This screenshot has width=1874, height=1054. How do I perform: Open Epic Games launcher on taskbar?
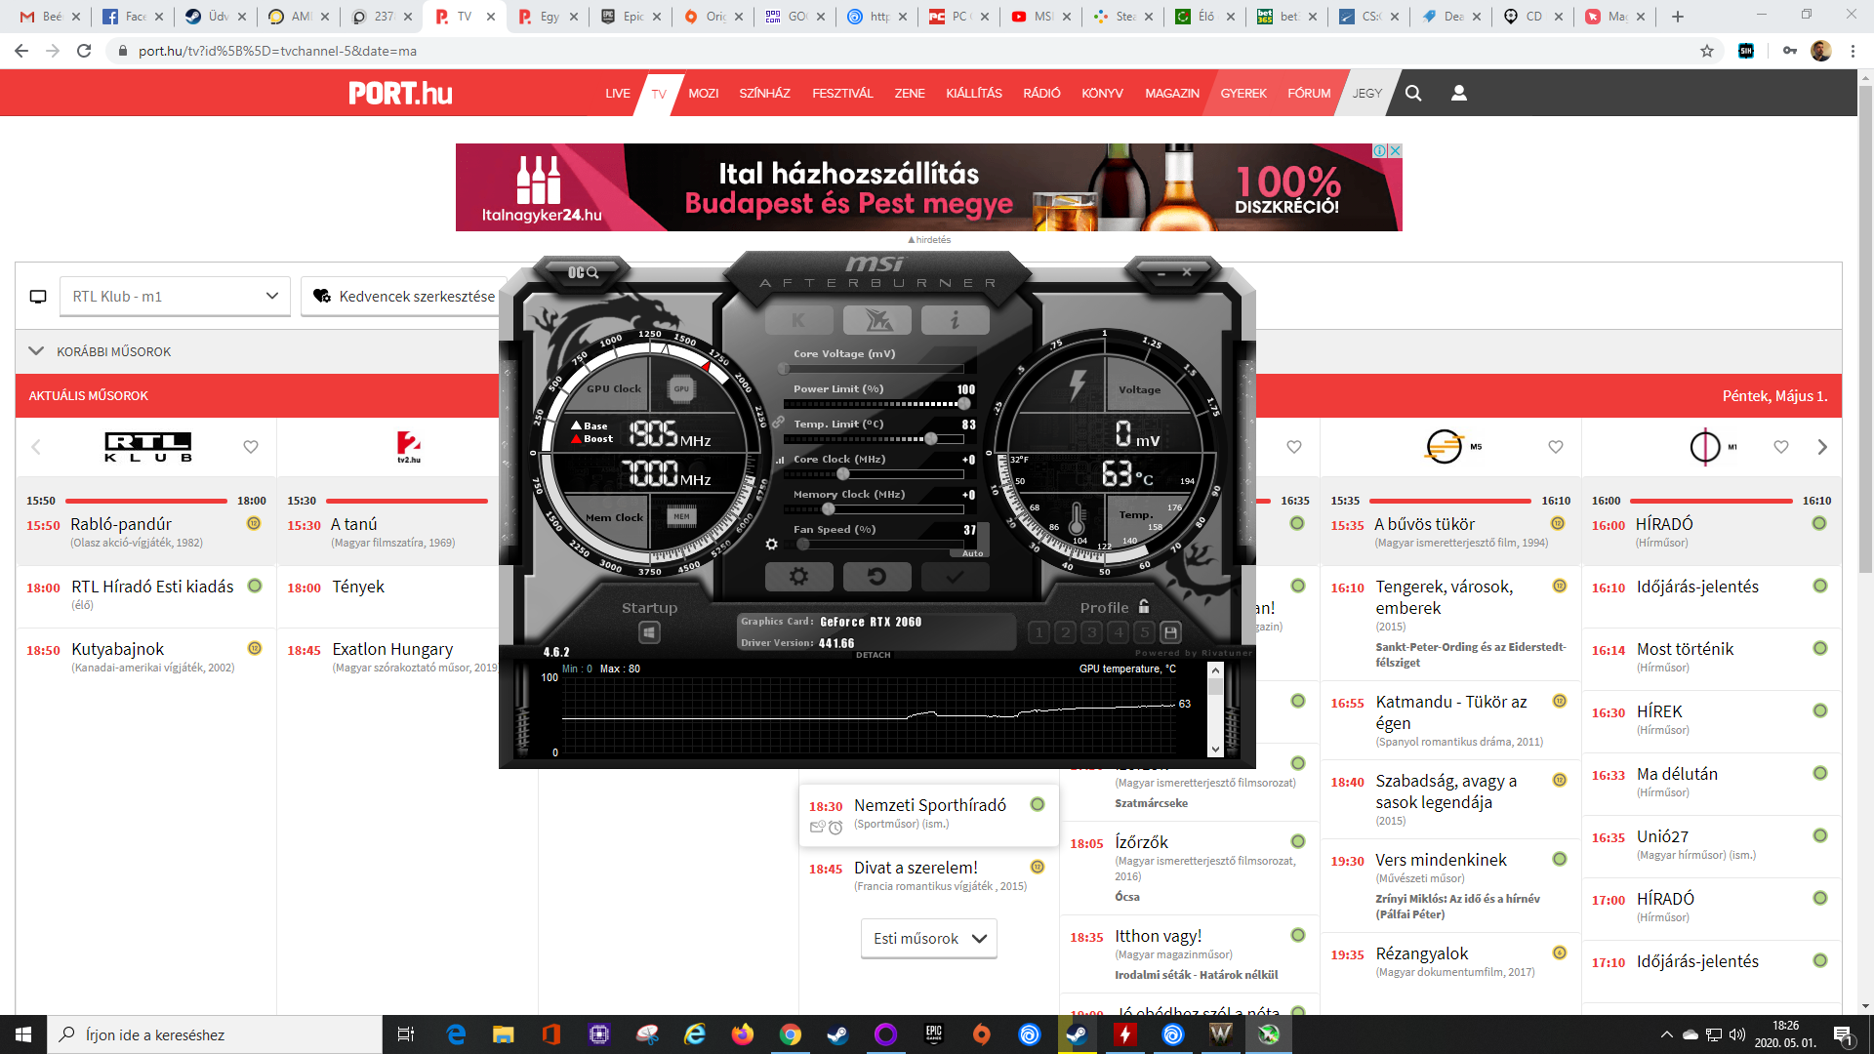[x=934, y=1034]
